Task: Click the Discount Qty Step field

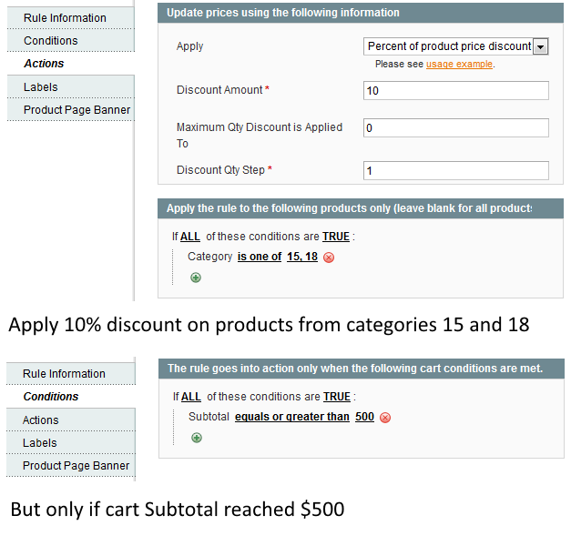Action: pos(455,170)
